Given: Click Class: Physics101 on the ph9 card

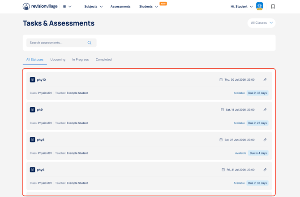Looking at the screenshot, I should (41, 123).
